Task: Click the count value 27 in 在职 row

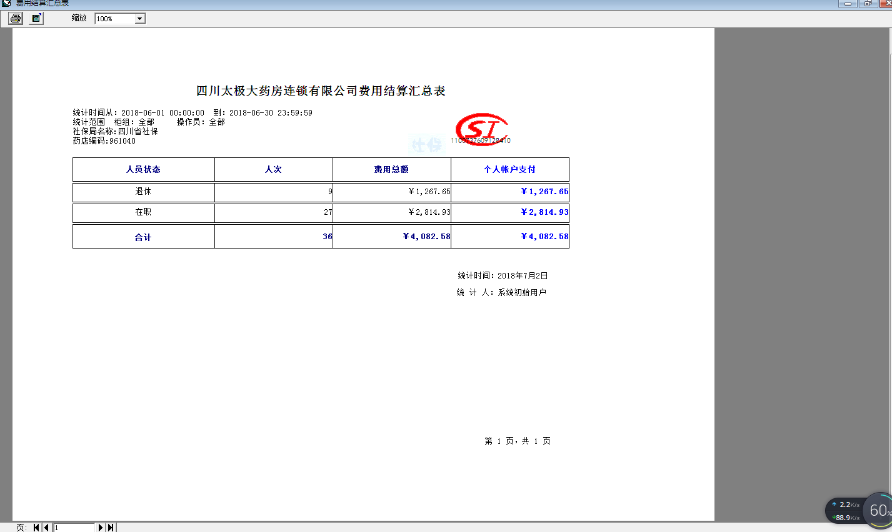Action: pos(328,212)
